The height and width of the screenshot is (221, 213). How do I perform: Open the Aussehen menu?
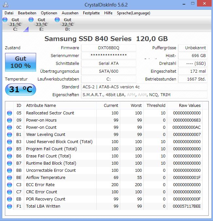point(70,13)
